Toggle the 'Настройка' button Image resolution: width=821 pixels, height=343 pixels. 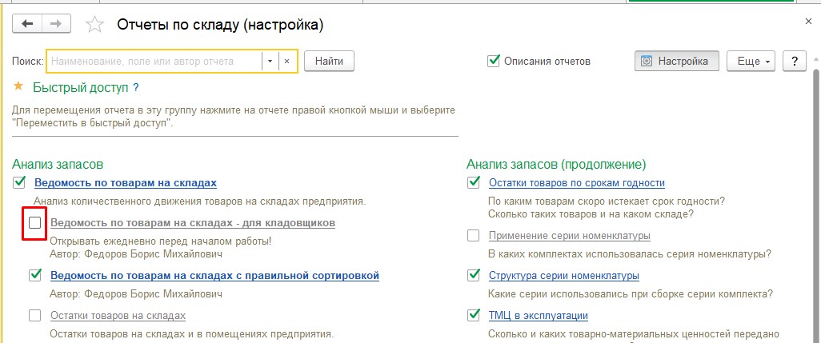pos(676,61)
